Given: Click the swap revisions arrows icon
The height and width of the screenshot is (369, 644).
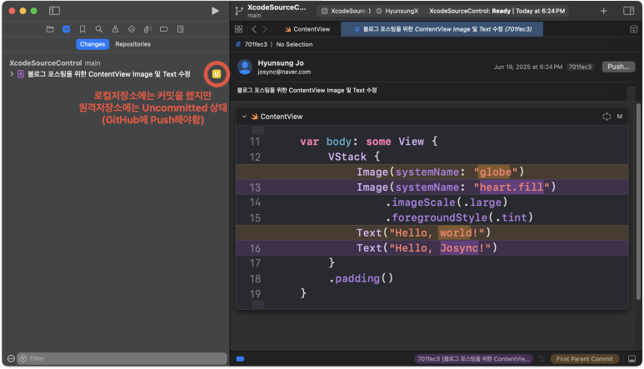Looking at the screenshot, I should pos(542,359).
